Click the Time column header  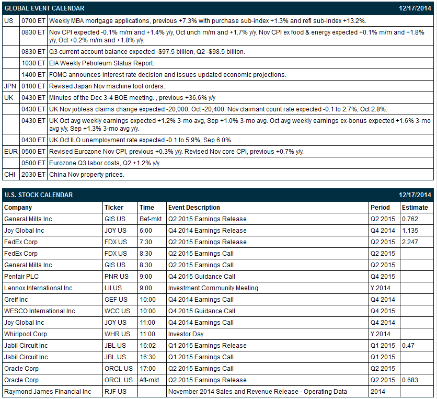147,208
